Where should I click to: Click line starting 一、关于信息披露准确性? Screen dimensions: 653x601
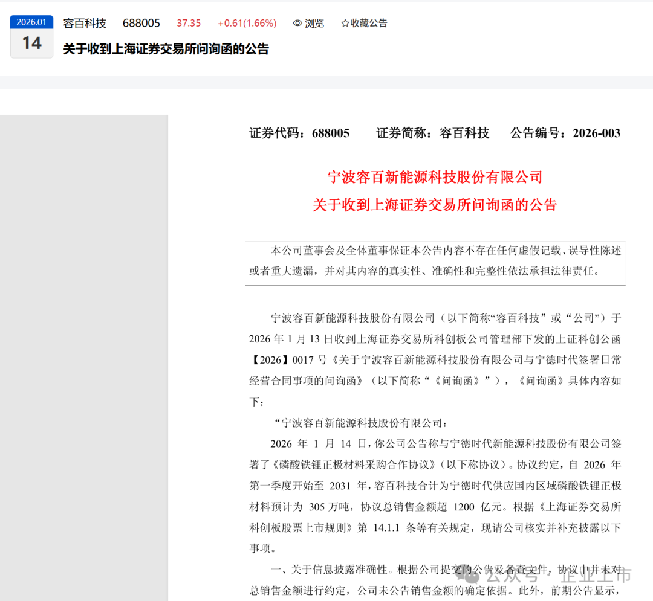click(446, 570)
